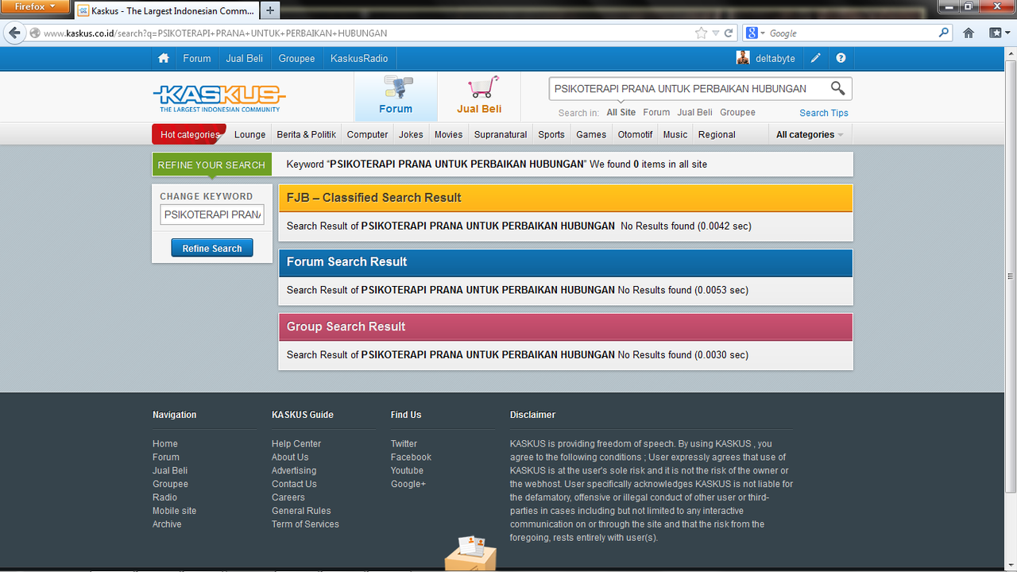Click the bookmark star icon in address bar
This screenshot has width=1017, height=572.
click(x=701, y=33)
